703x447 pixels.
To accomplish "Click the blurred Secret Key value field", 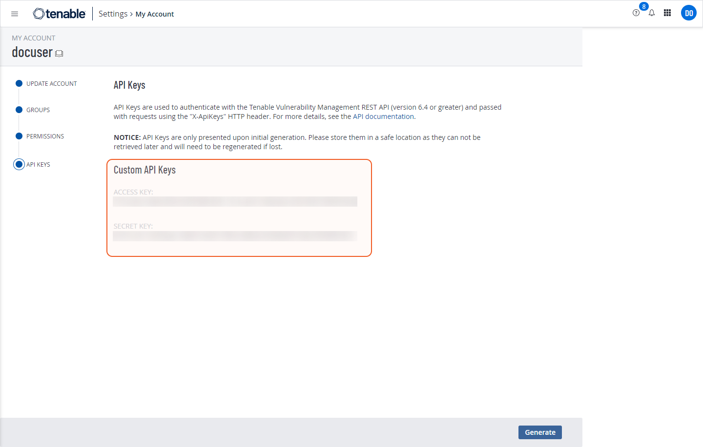I will click(x=235, y=236).
